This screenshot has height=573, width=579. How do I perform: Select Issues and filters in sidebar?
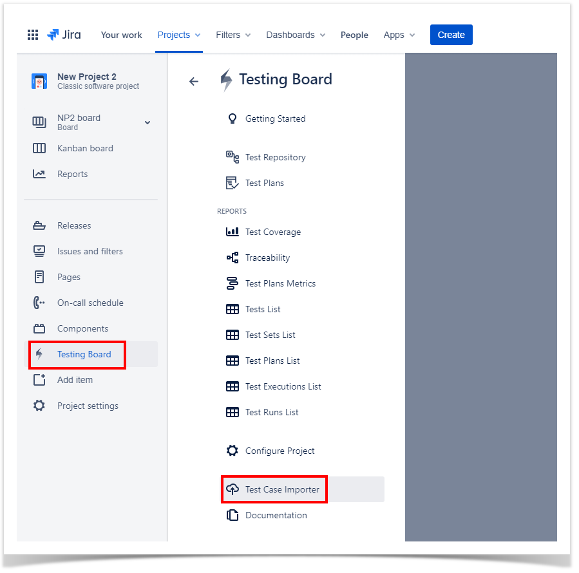(x=90, y=251)
